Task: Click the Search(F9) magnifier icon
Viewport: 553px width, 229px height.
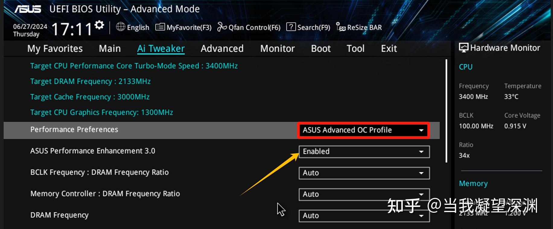Action: [291, 27]
